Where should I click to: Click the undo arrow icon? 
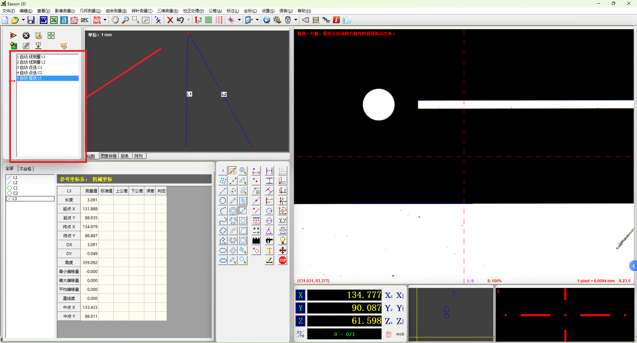point(180,20)
